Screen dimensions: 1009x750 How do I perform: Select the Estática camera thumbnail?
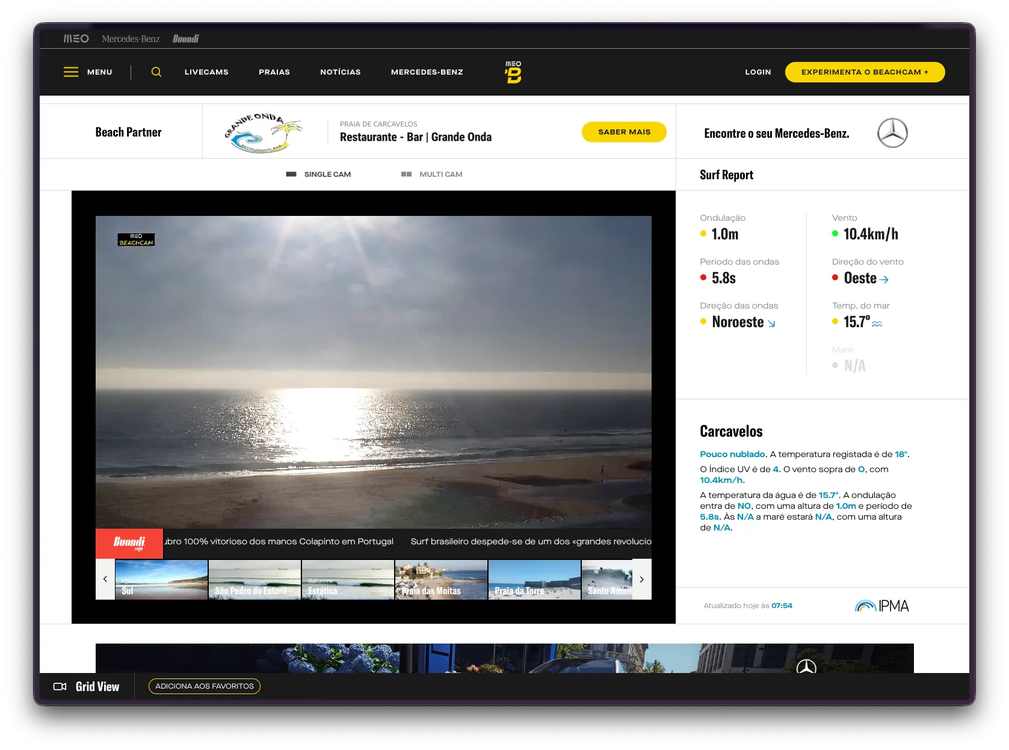tap(348, 580)
